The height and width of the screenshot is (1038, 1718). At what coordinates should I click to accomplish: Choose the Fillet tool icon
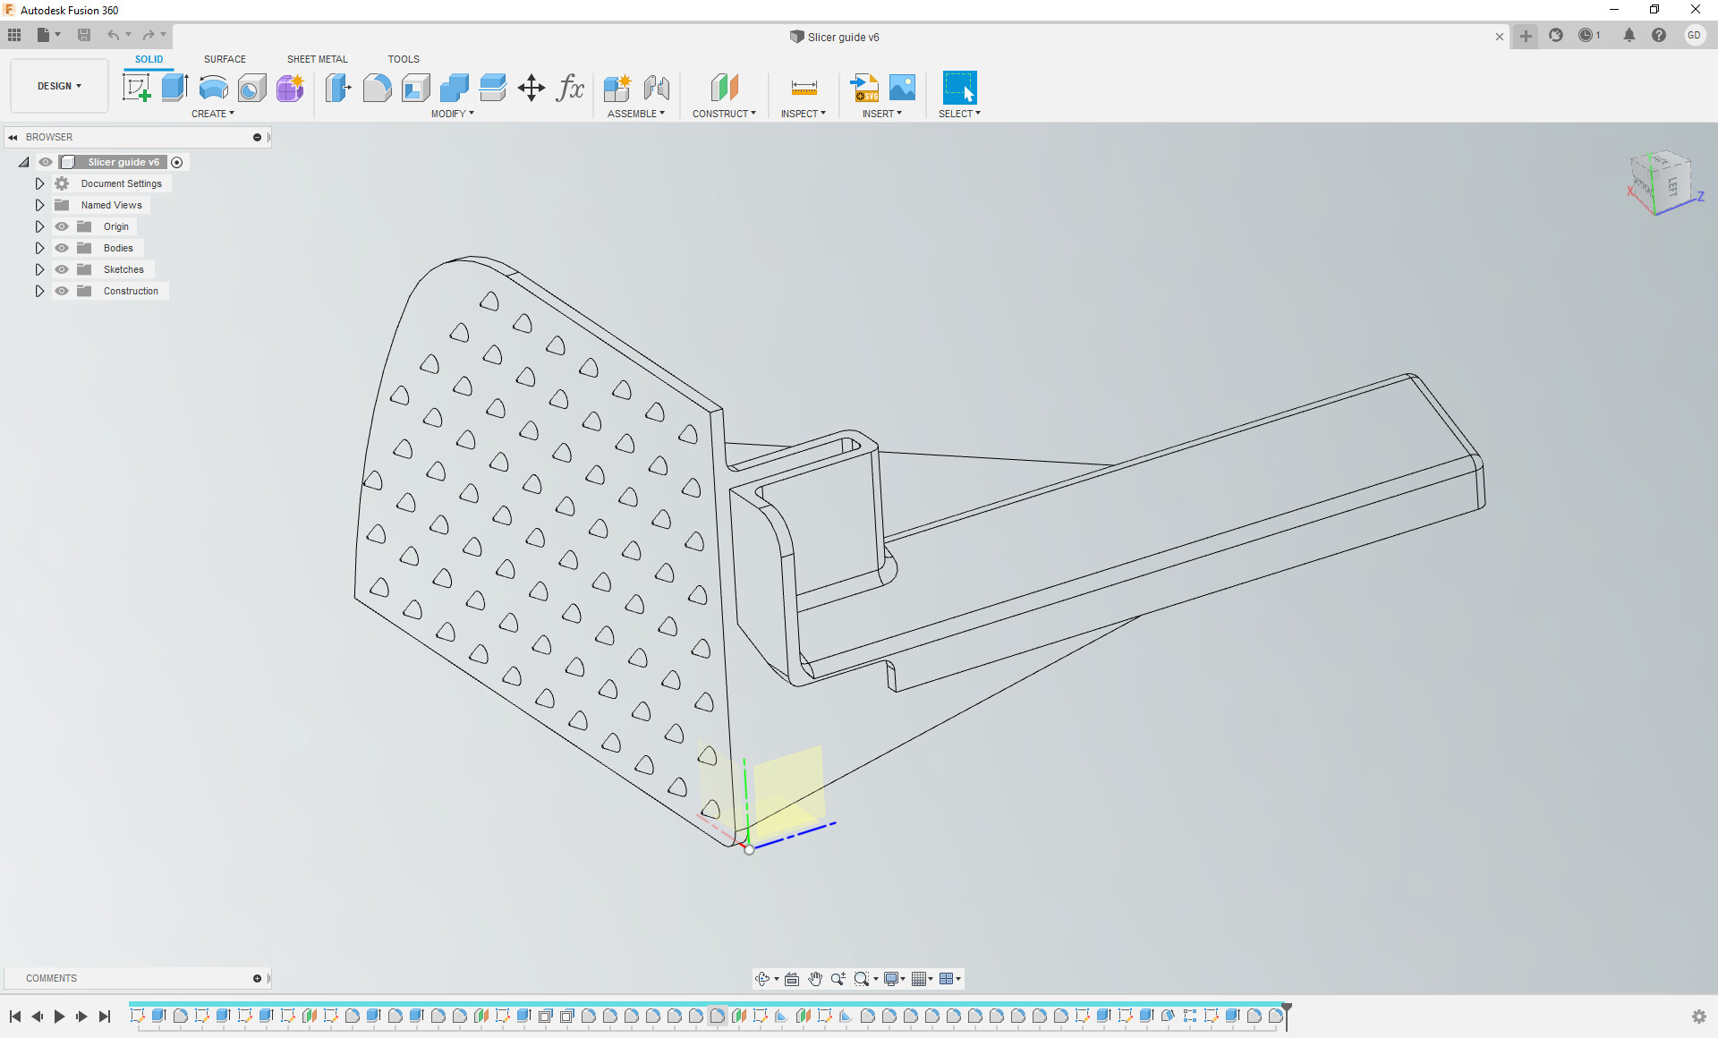[377, 88]
